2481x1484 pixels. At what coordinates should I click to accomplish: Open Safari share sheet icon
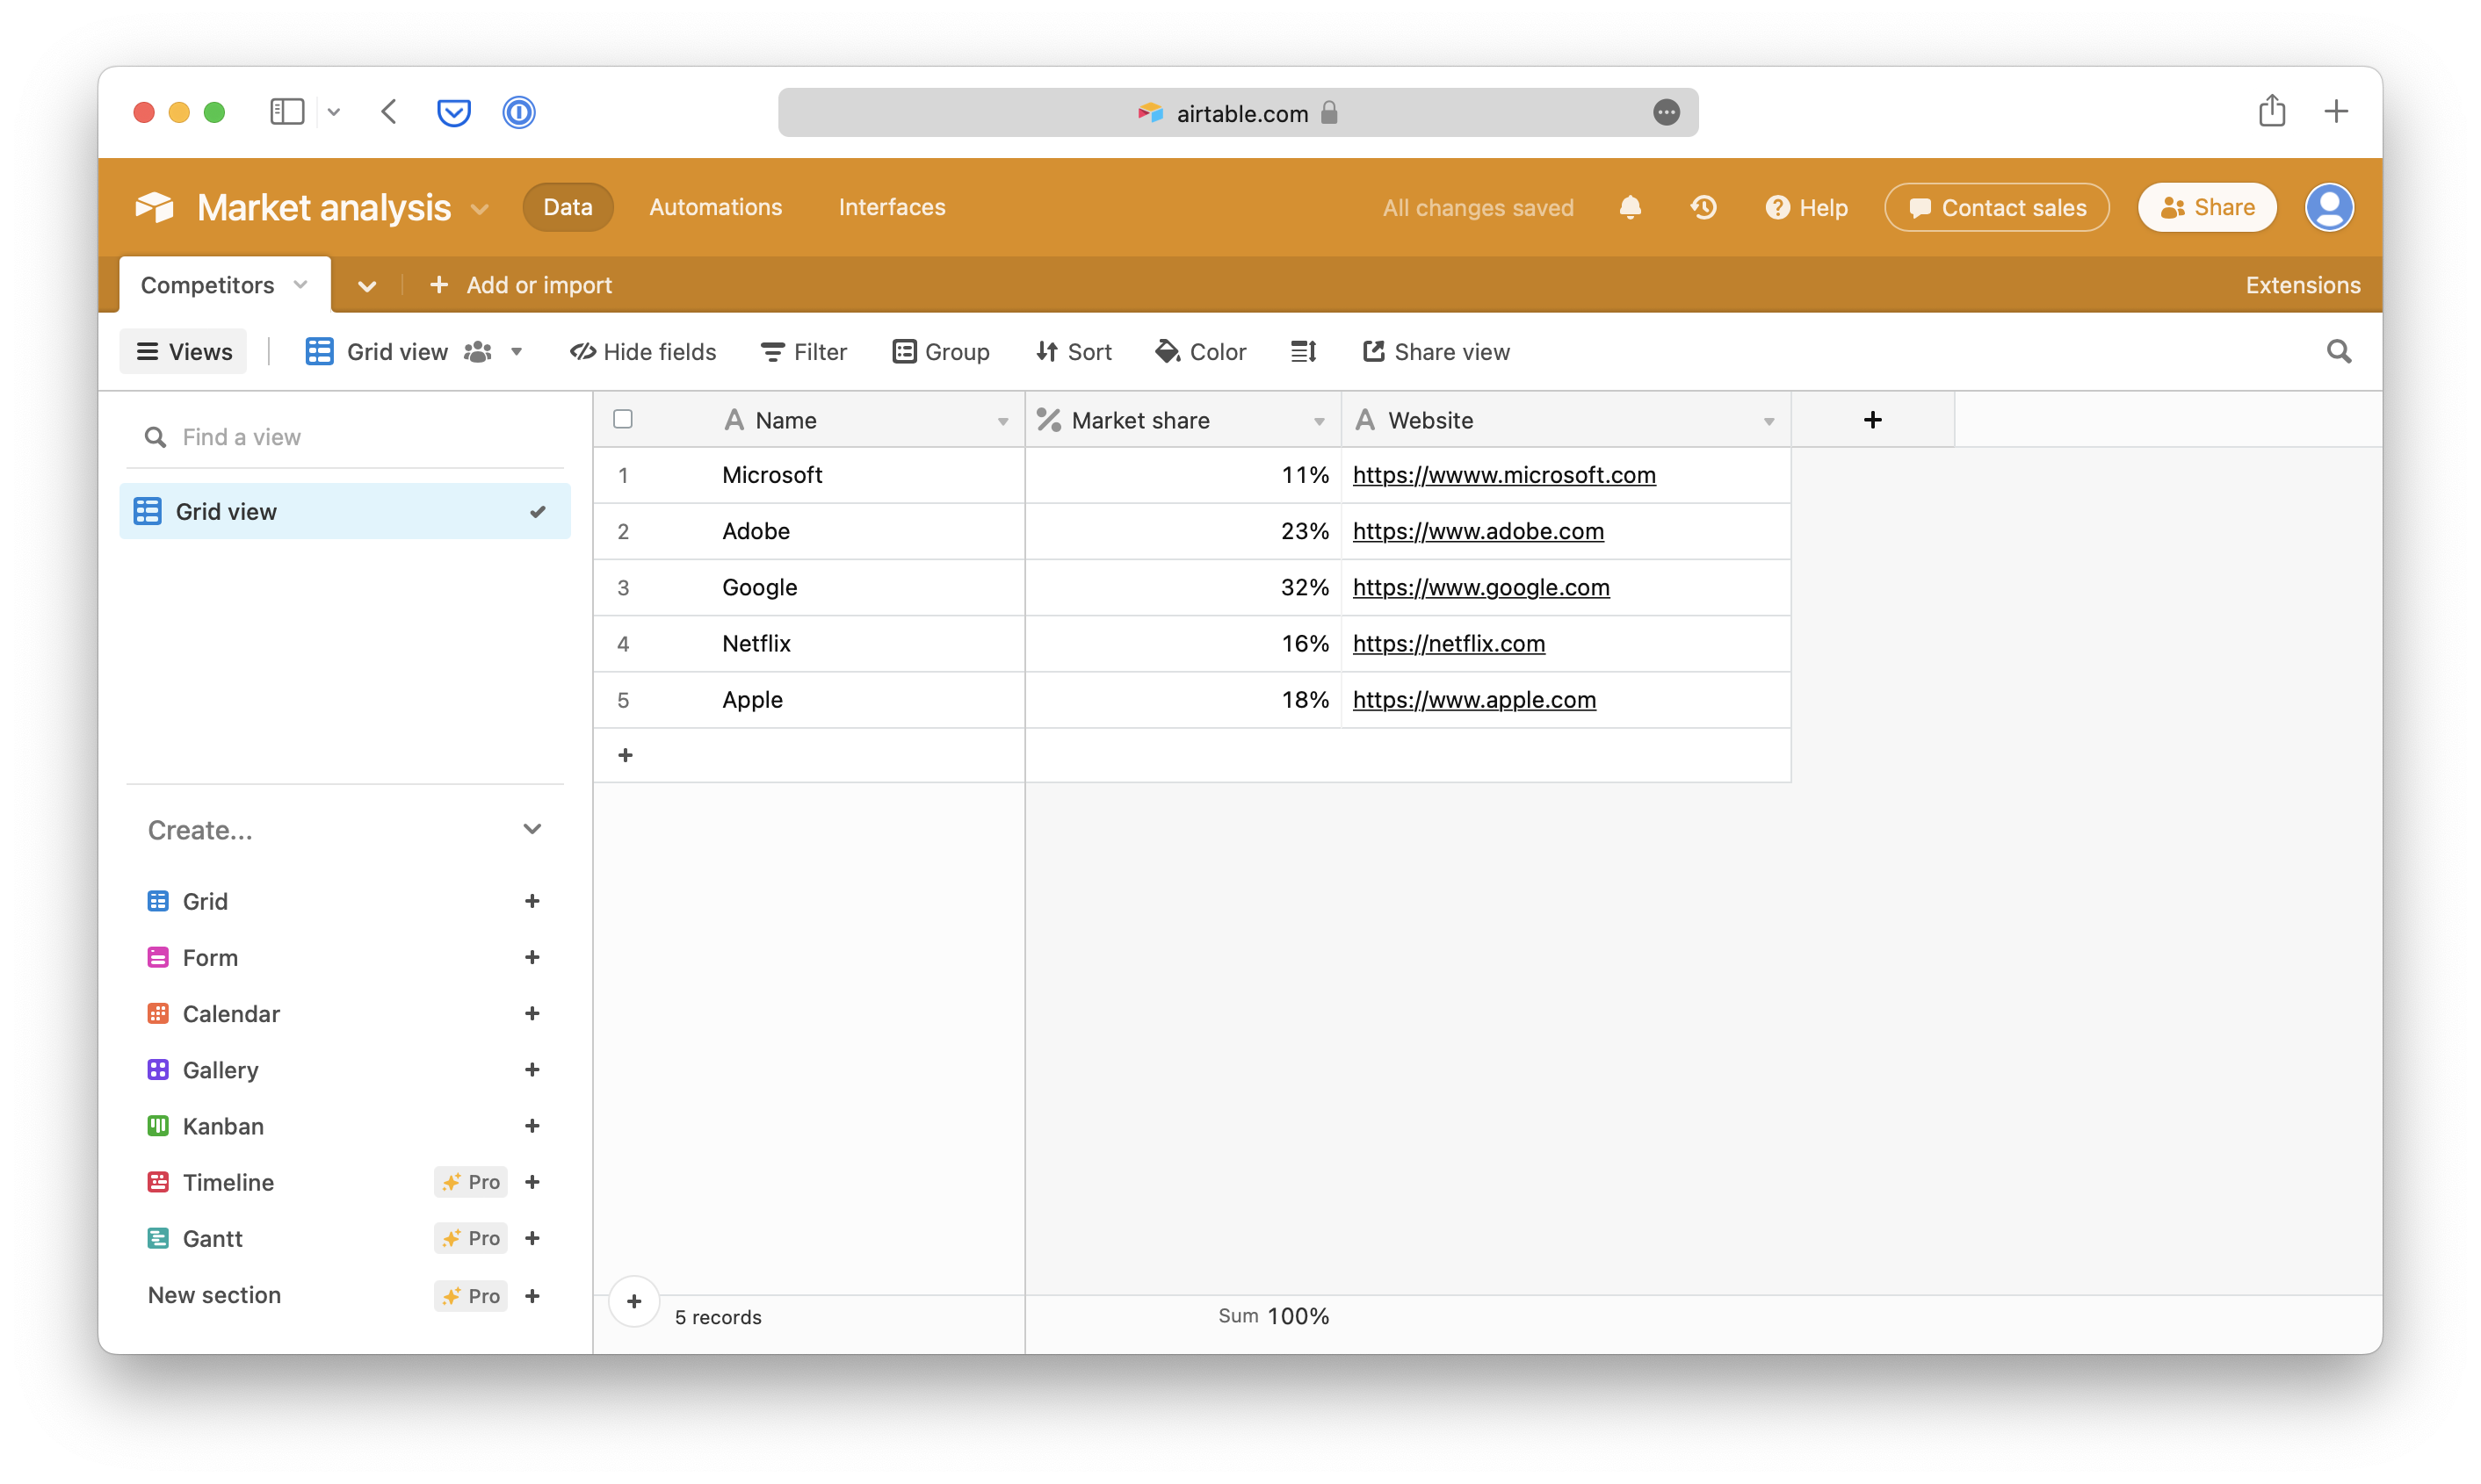2272,110
